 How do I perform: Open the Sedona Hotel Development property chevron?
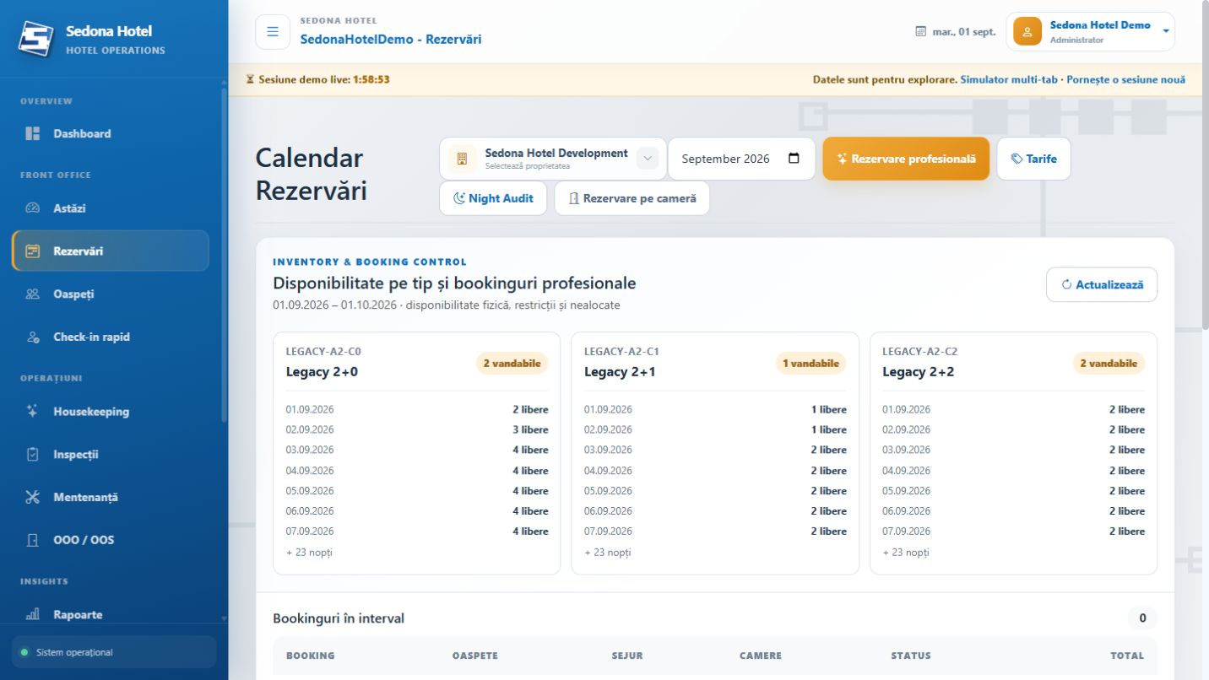(x=648, y=159)
